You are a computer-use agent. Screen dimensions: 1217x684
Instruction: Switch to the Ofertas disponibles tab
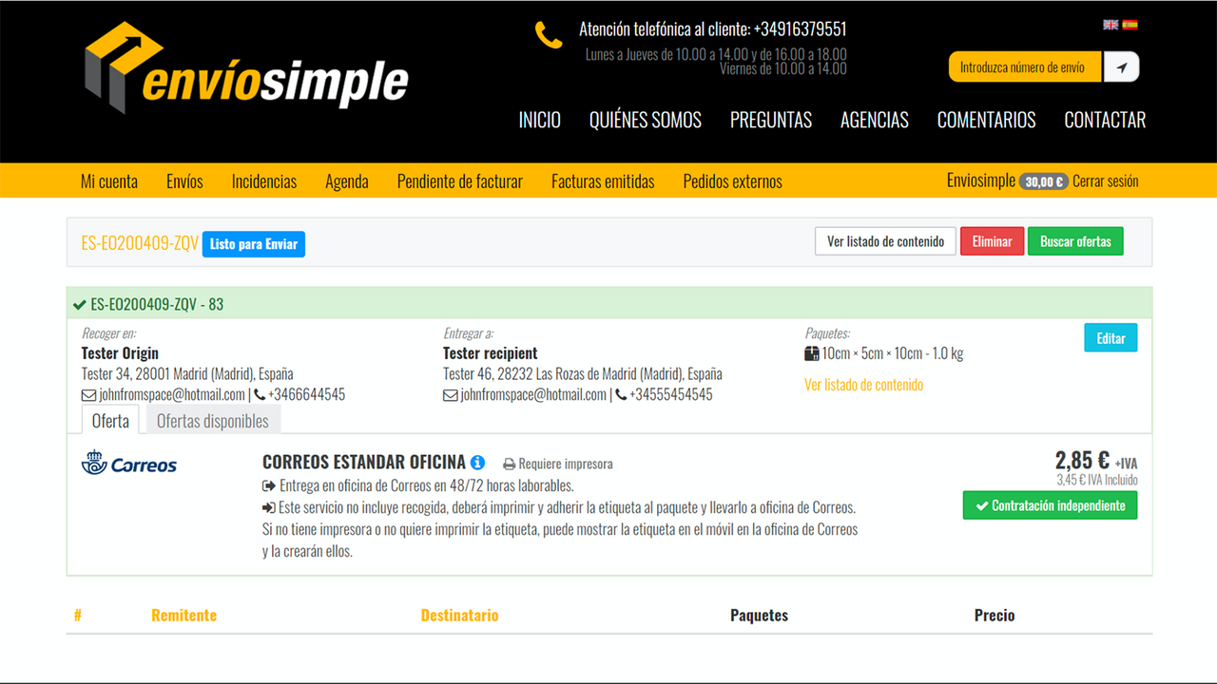click(x=212, y=421)
